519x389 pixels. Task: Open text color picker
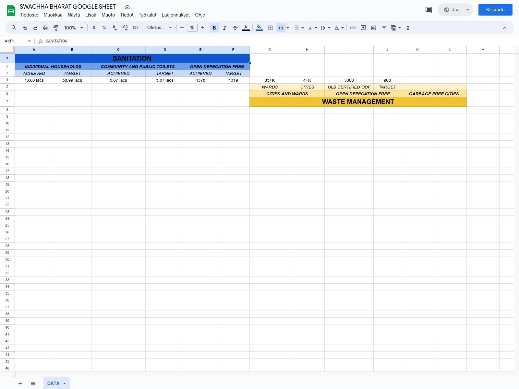click(x=246, y=28)
